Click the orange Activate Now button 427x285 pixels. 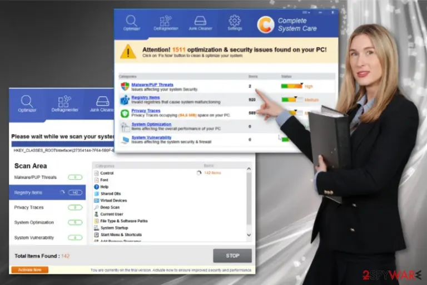point(29,270)
